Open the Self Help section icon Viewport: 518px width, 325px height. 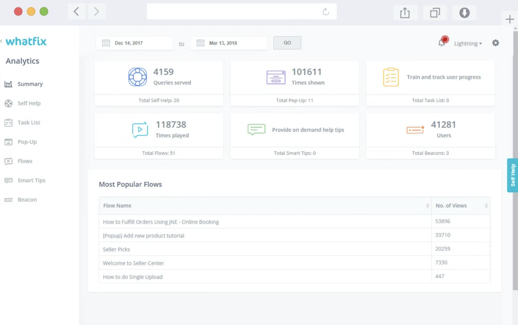[8, 103]
